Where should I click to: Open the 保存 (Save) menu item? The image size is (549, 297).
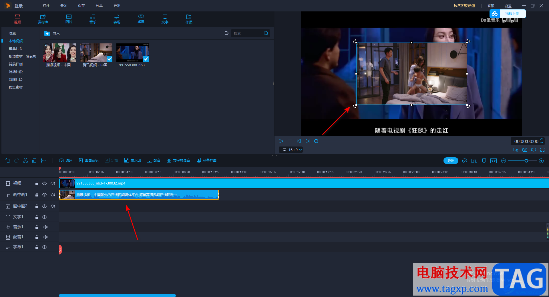click(81, 6)
